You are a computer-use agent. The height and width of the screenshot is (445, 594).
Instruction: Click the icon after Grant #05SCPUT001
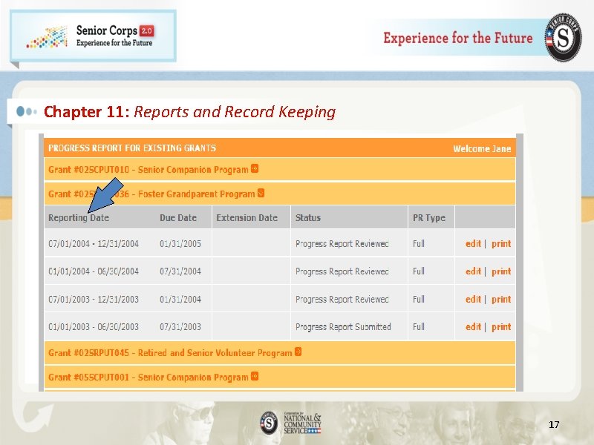coord(256,377)
